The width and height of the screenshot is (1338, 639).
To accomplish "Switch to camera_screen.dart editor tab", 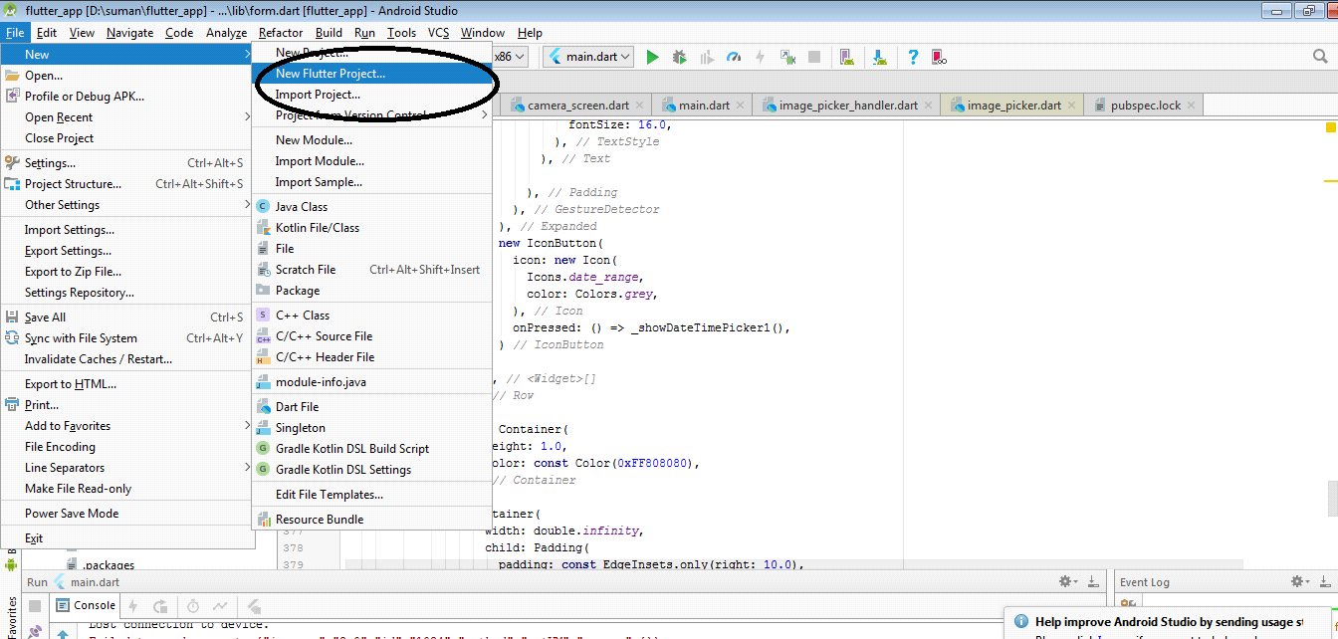I will click(577, 105).
